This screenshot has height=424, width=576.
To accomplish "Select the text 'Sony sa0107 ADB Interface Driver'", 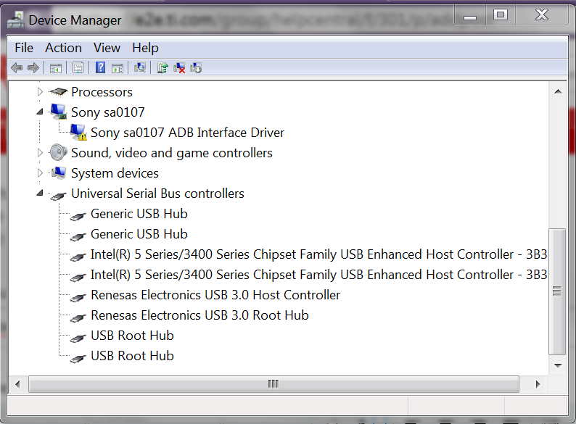I will [187, 133].
